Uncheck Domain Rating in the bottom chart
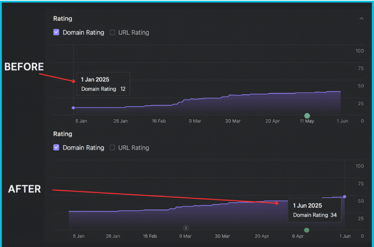Image resolution: width=374 pixels, height=247 pixels. coord(56,148)
